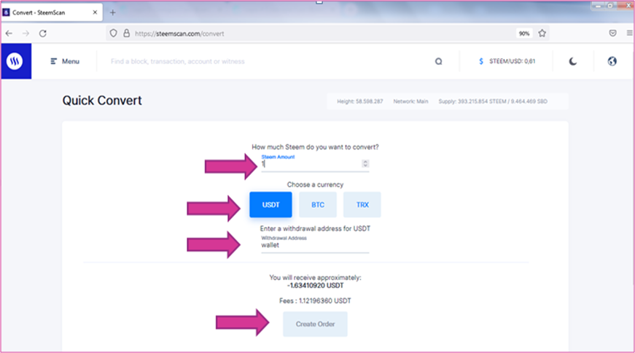Click the Steem logo home icon

[16, 61]
